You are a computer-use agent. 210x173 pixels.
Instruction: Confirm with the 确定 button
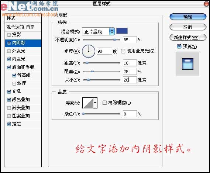(188, 17)
